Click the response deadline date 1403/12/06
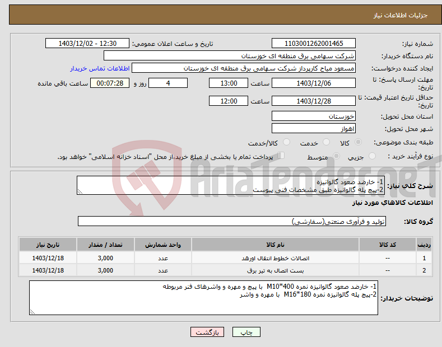This screenshot has width=442, height=347. 314,83
